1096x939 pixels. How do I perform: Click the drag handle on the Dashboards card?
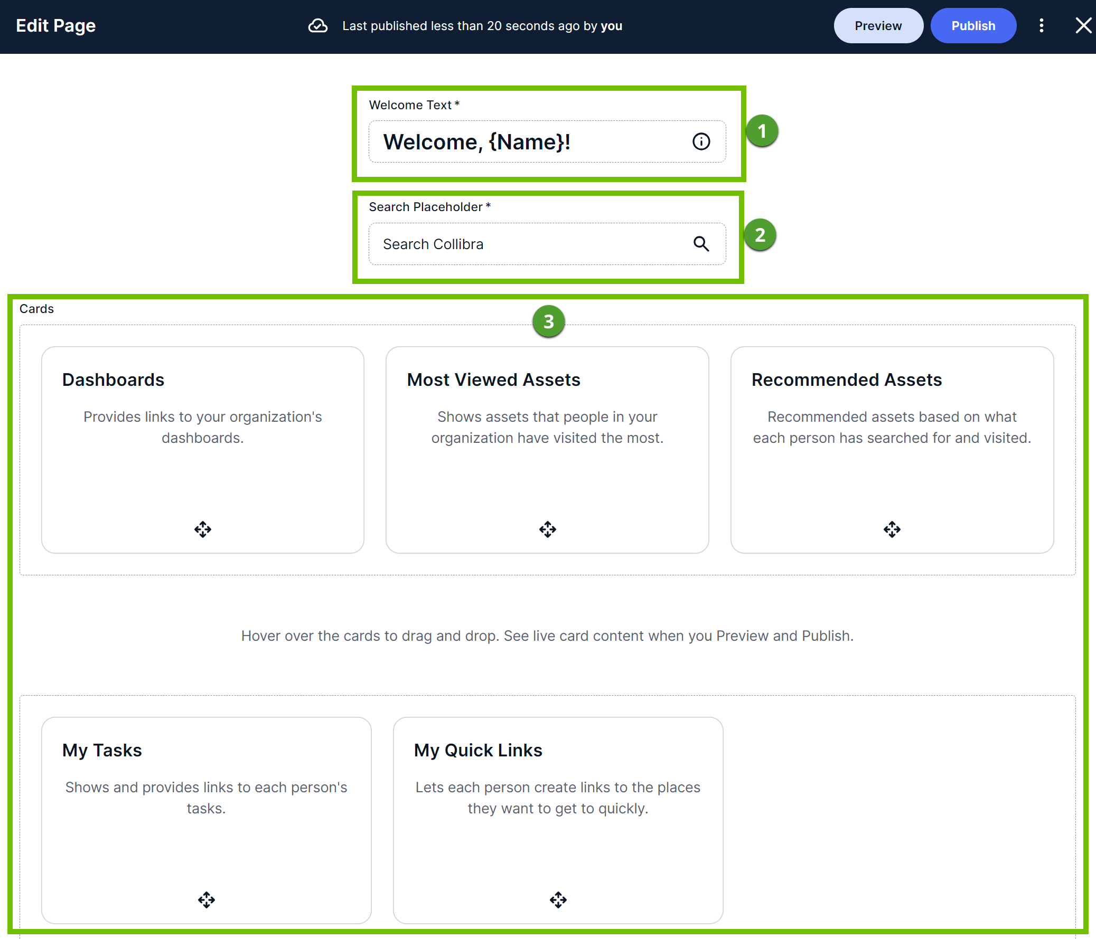[x=203, y=529]
